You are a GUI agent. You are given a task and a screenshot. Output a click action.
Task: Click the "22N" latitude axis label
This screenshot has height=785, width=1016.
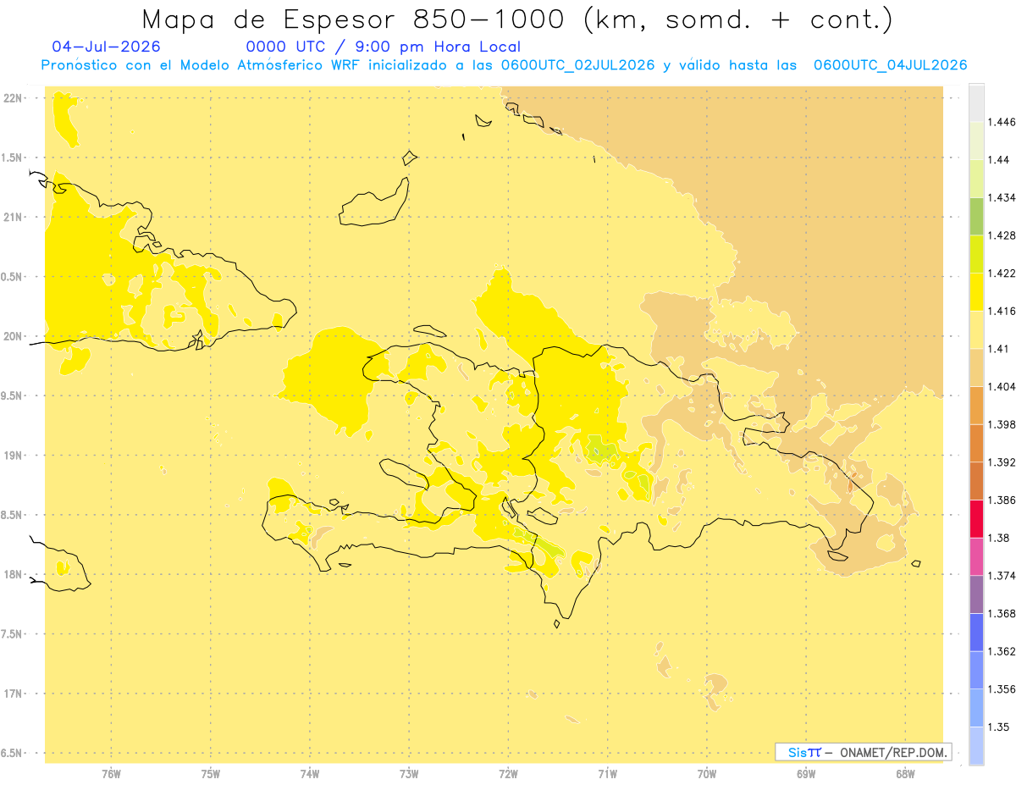12,97
